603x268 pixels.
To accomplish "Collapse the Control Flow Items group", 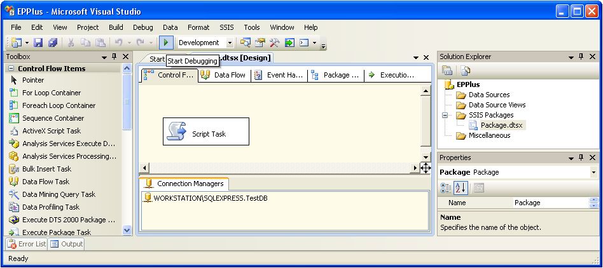I will pyautogui.click(x=11, y=69).
